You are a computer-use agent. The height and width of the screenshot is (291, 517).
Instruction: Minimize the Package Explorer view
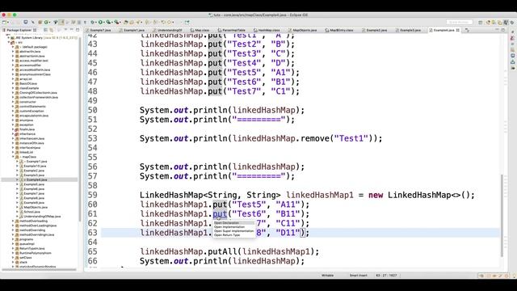(72, 30)
